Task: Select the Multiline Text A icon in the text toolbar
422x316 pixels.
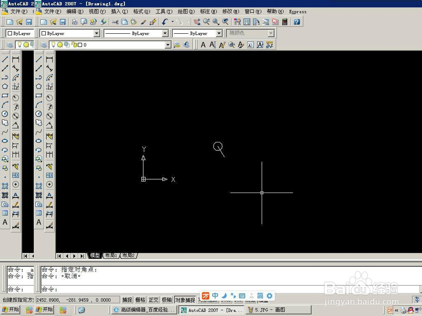Action: (x=203, y=45)
